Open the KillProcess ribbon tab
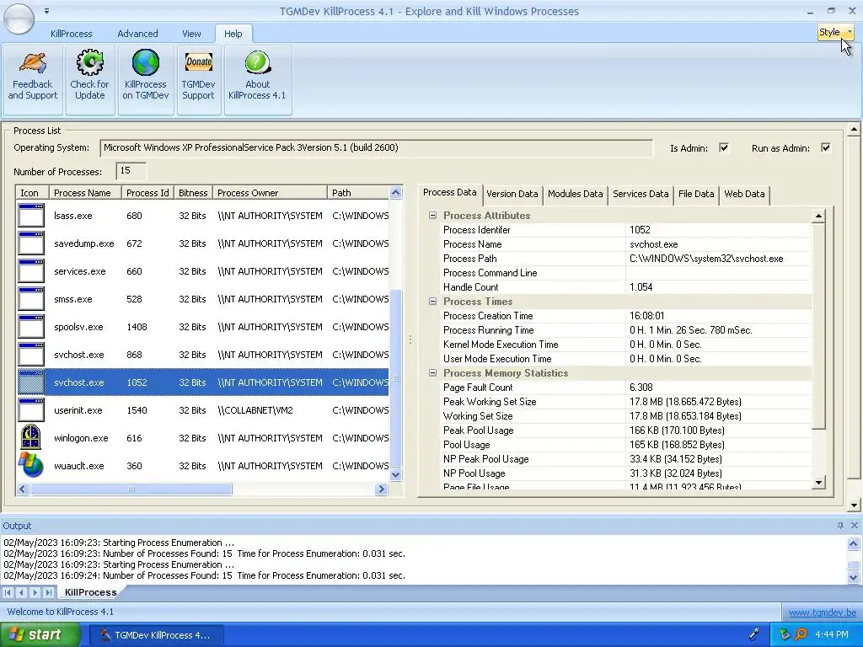Viewport: 863px width, 647px height. pyautogui.click(x=72, y=34)
